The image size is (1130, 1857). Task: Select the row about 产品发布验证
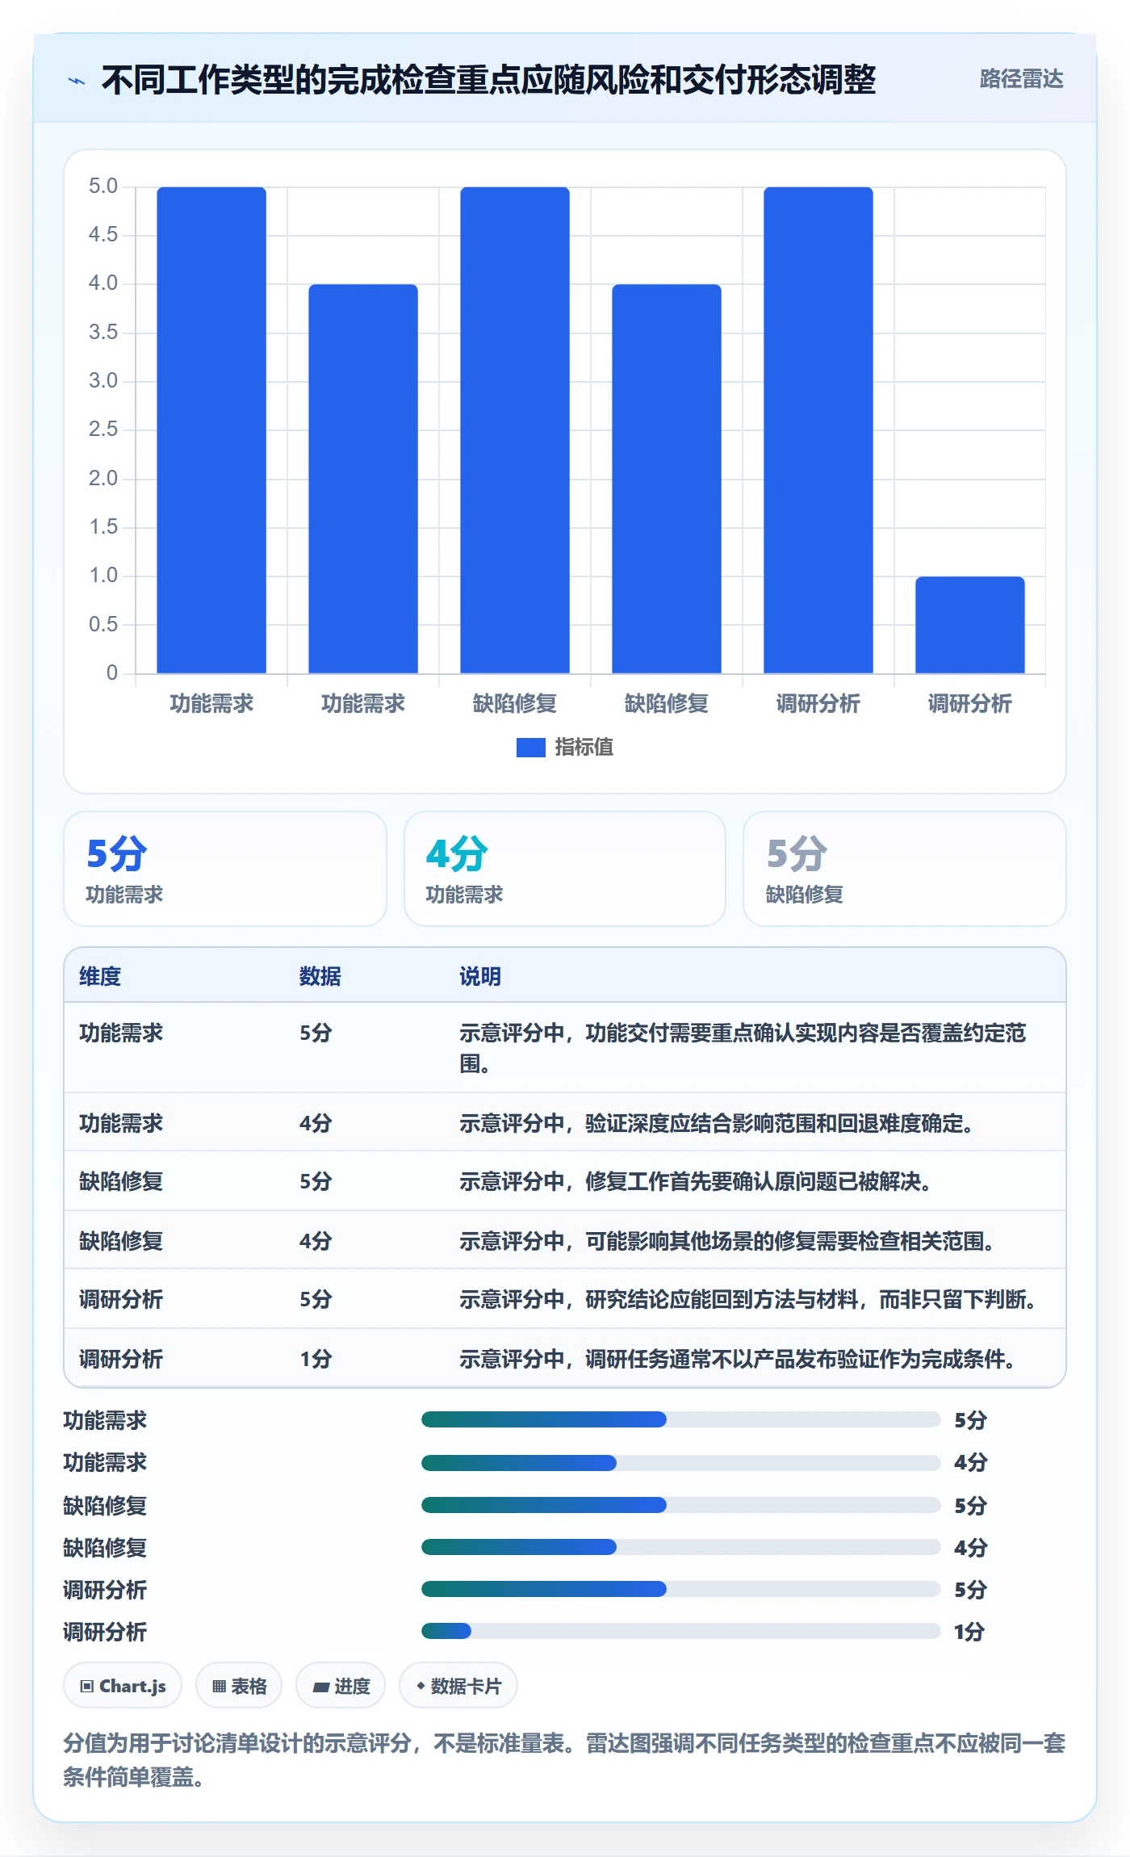coord(565,1358)
